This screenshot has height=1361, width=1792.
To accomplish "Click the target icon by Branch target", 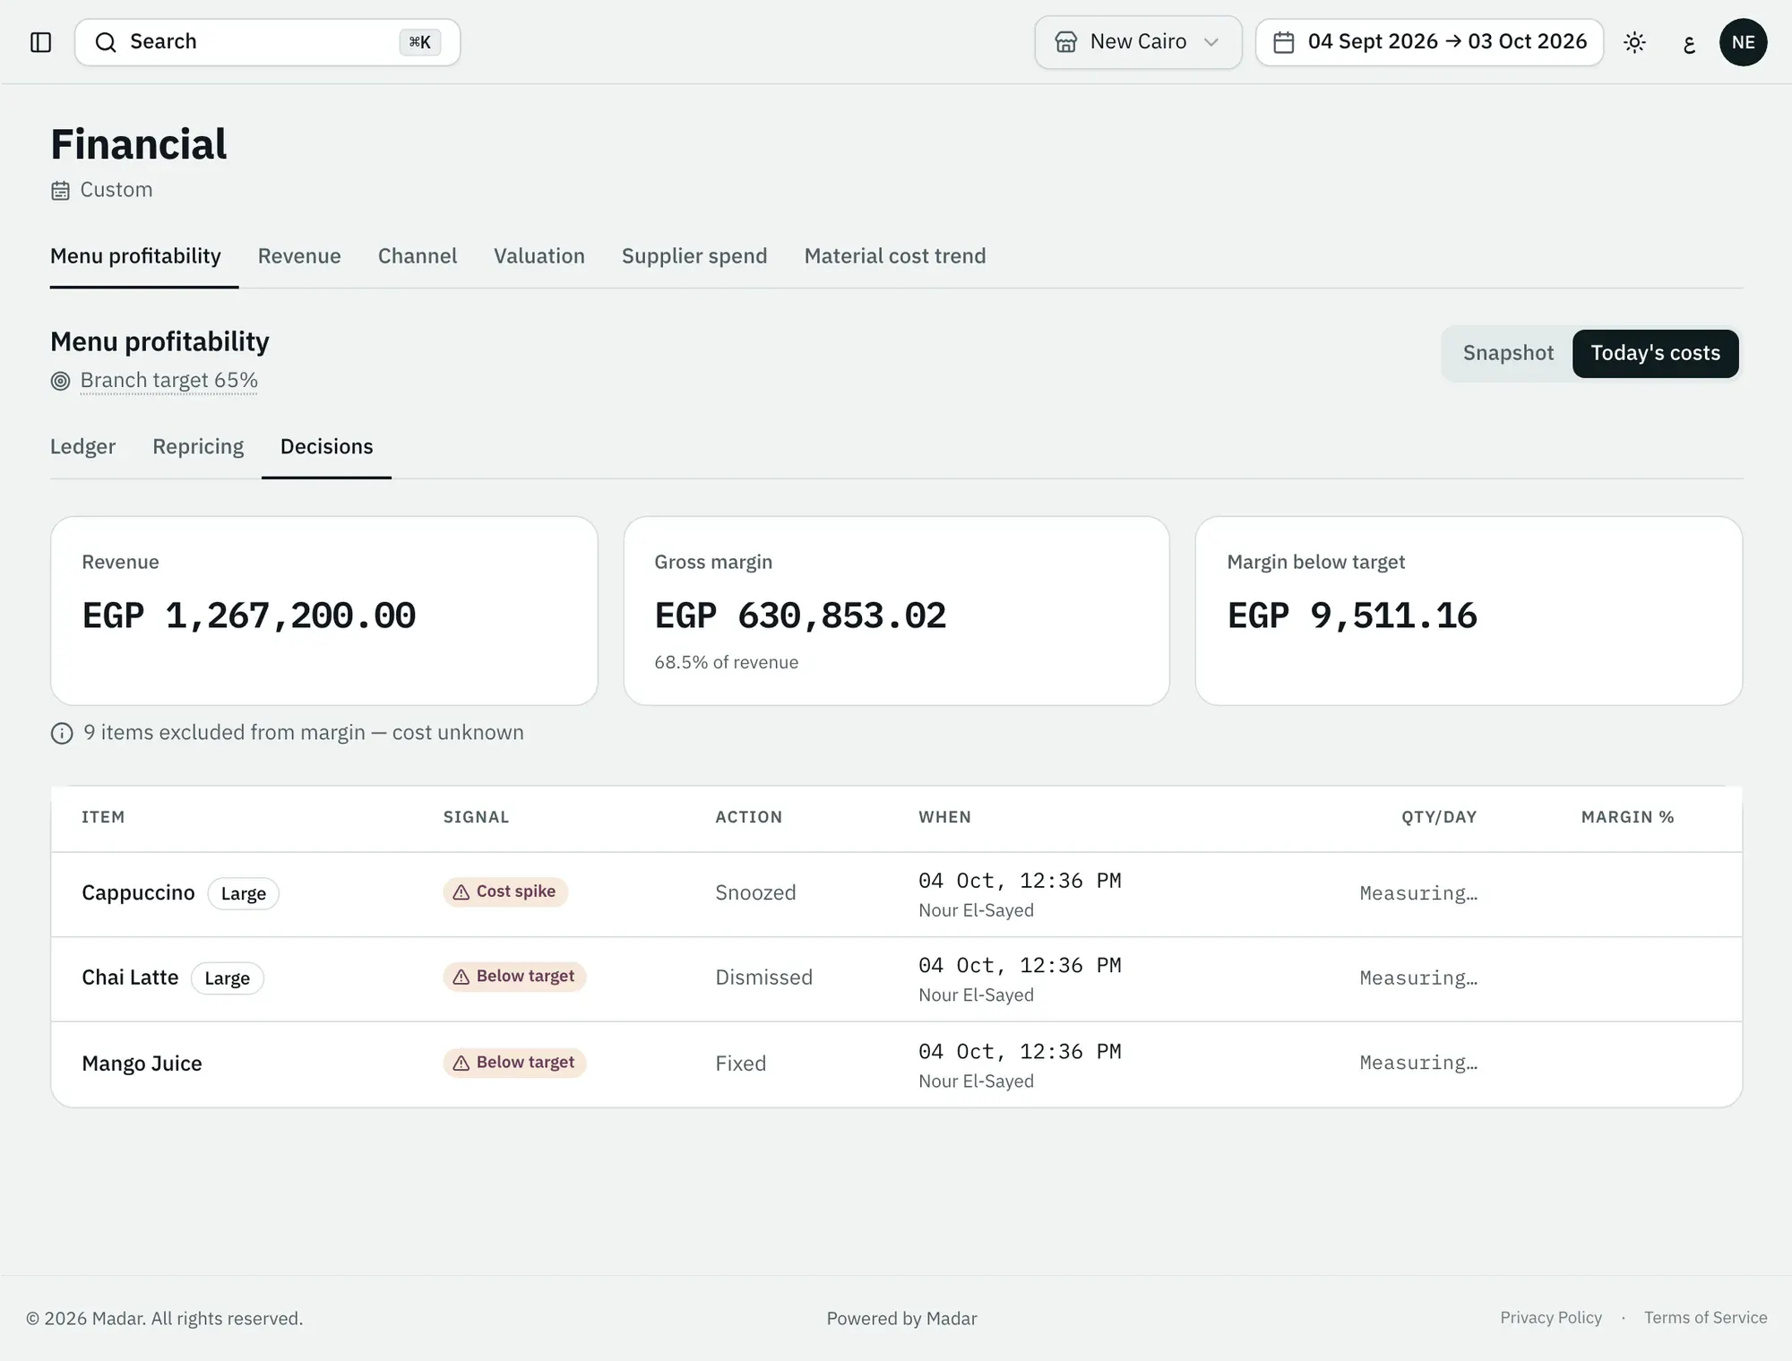I will [60, 381].
